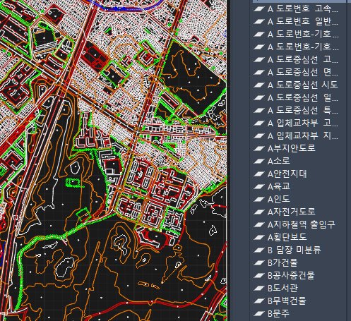Click the layer icon beside A 입체교차부 지
351x321 pixels.
coord(259,136)
